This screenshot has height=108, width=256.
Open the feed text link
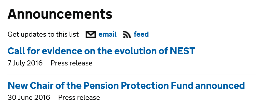click(141, 34)
